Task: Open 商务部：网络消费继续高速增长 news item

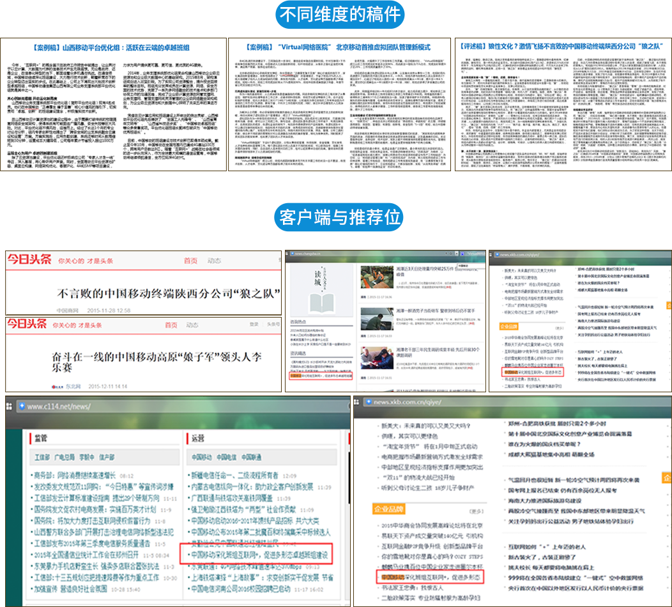Action: [75, 475]
